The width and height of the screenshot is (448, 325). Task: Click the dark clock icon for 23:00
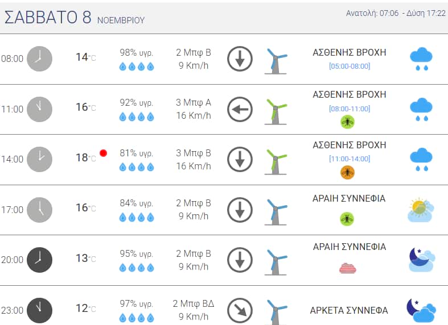pyautogui.click(x=39, y=310)
